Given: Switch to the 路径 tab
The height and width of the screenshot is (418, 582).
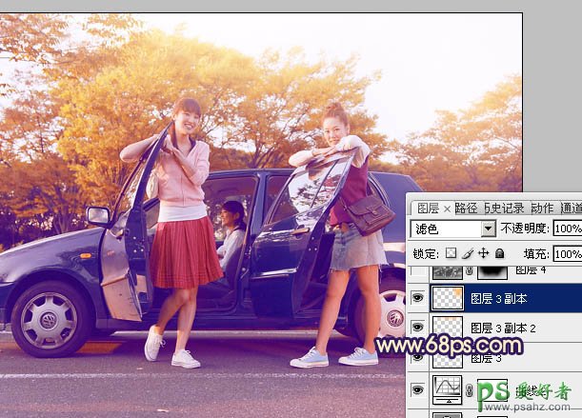Looking at the screenshot, I should point(466,208).
